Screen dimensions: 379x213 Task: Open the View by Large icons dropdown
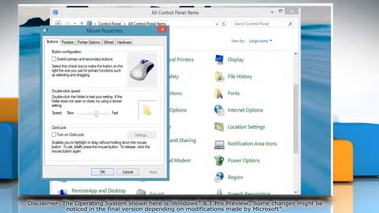[261, 41]
